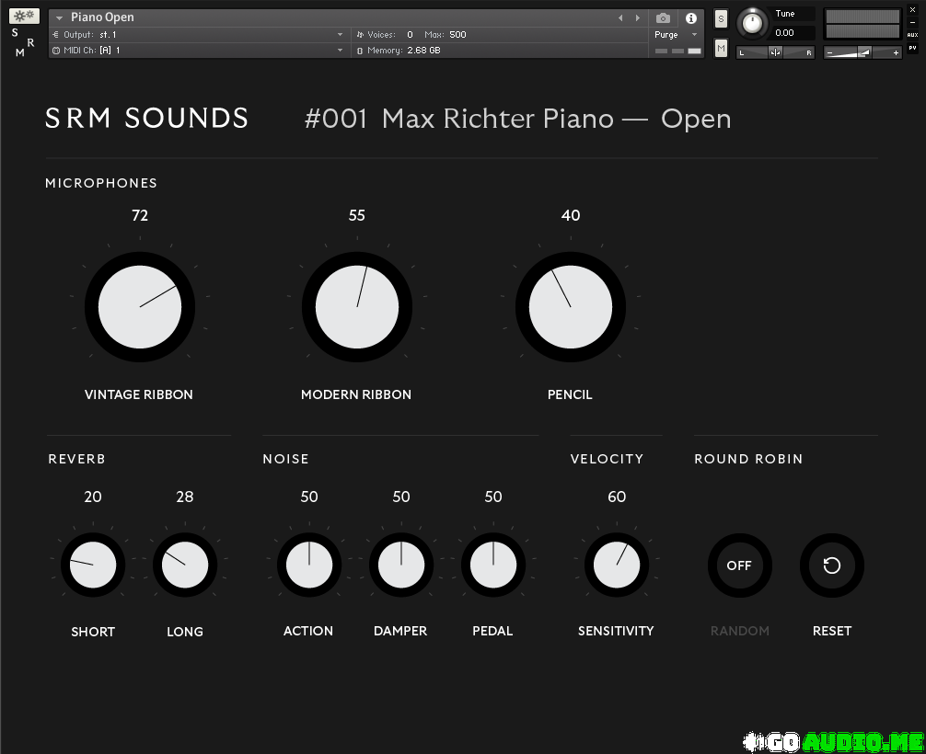Click the LONG reverb knob

(x=185, y=565)
